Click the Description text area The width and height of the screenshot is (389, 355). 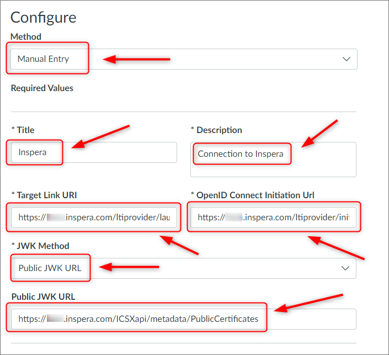(273, 160)
